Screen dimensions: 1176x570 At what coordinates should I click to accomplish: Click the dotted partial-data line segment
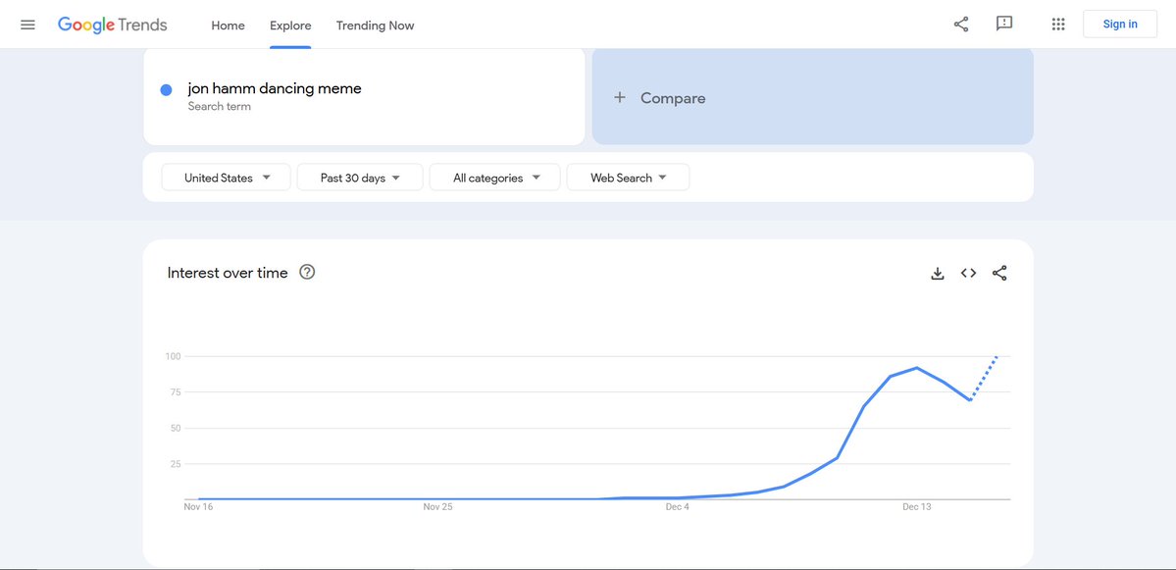pyautogui.click(x=984, y=378)
